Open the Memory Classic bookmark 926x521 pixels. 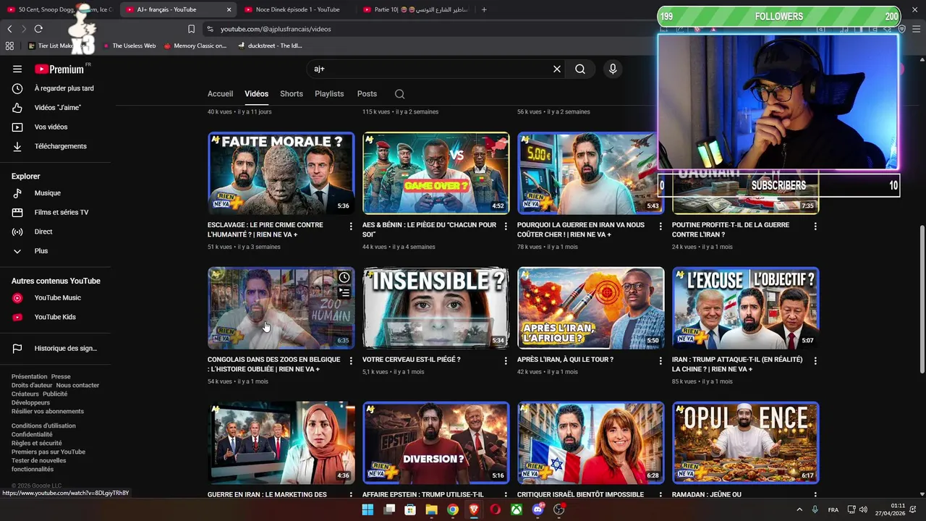tap(195, 46)
